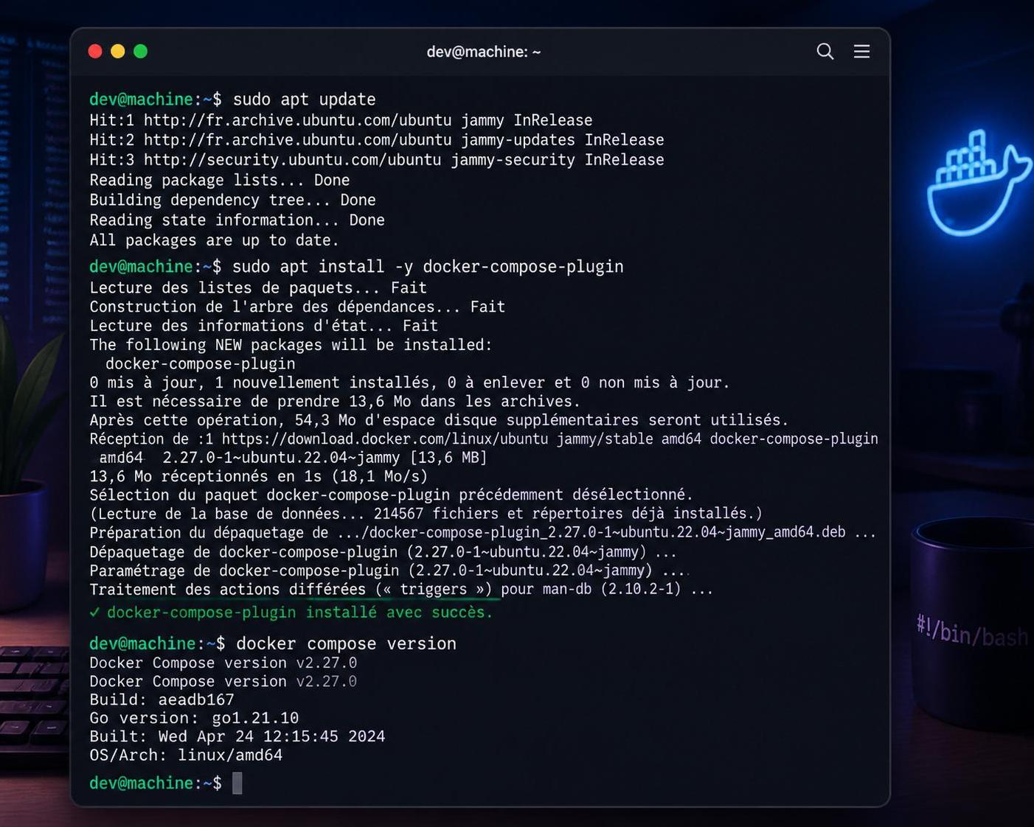Click the 'Hit:1' jammy InRelease line
The height and width of the screenshot is (827, 1034).
[341, 120]
